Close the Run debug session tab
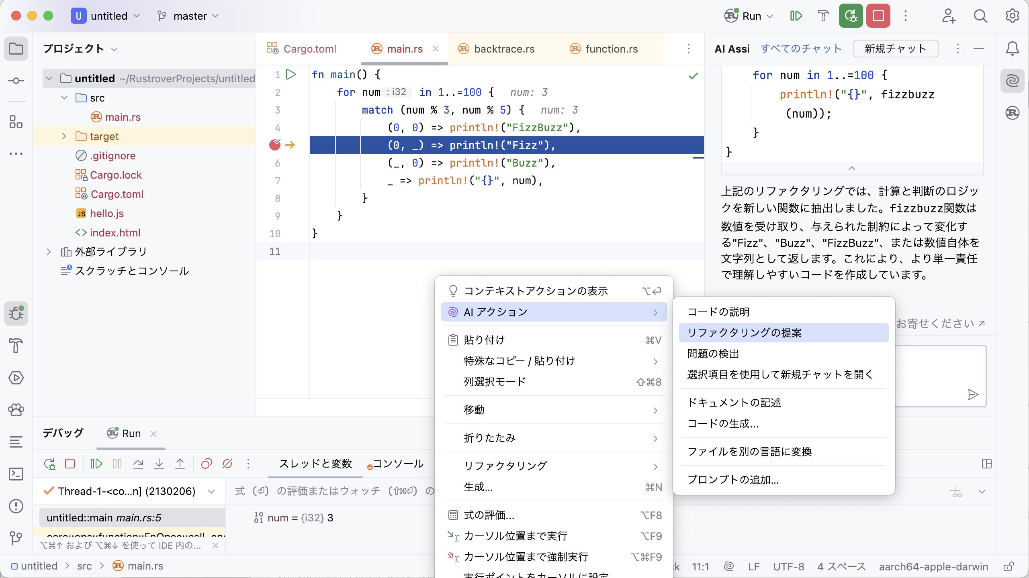The height and width of the screenshot is (578, 1029). pos(153,434)
